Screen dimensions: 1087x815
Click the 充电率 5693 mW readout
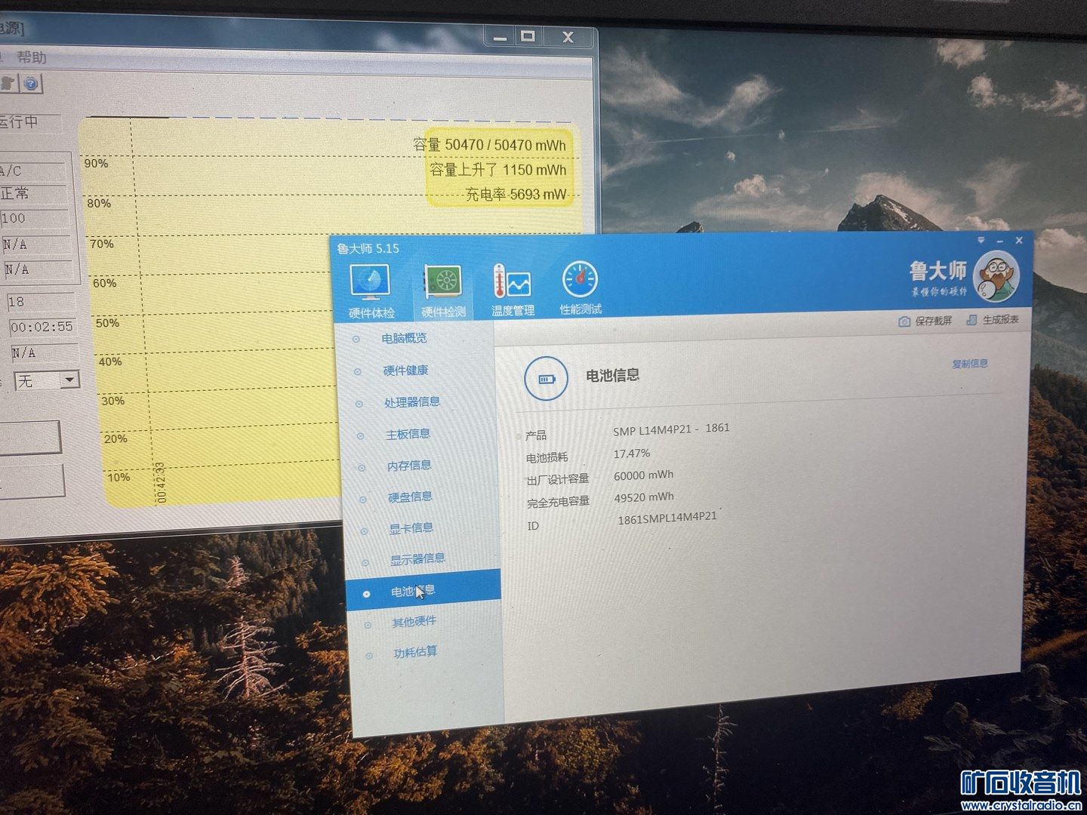click(x=516, y=195)
